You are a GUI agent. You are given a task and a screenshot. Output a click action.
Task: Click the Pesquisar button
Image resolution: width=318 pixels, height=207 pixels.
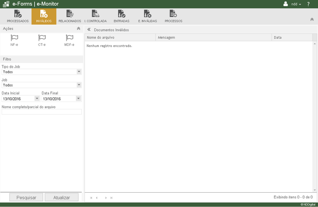(26, 197)
